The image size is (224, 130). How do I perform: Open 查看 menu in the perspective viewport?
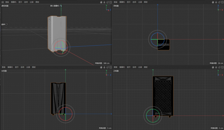[x=7, y=2]
